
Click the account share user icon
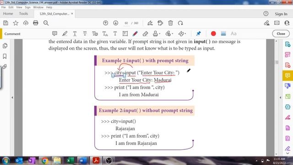click(x=287, y=23)
